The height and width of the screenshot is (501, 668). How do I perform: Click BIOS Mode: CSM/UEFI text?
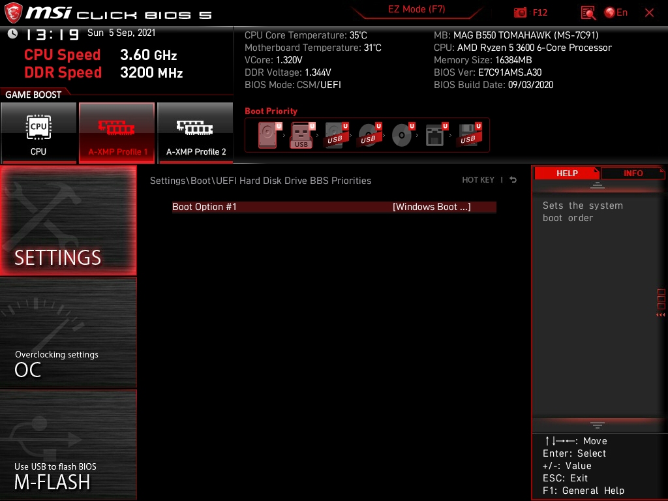(x=293, y=85)
